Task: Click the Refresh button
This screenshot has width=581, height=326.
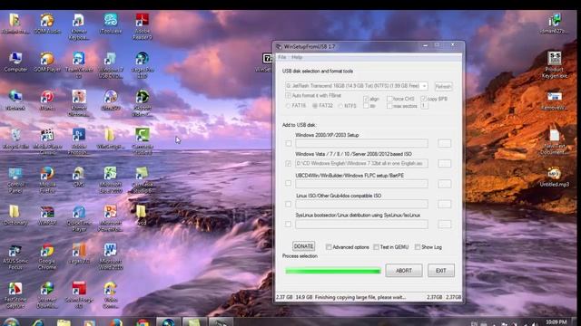Action: [443, 86]
